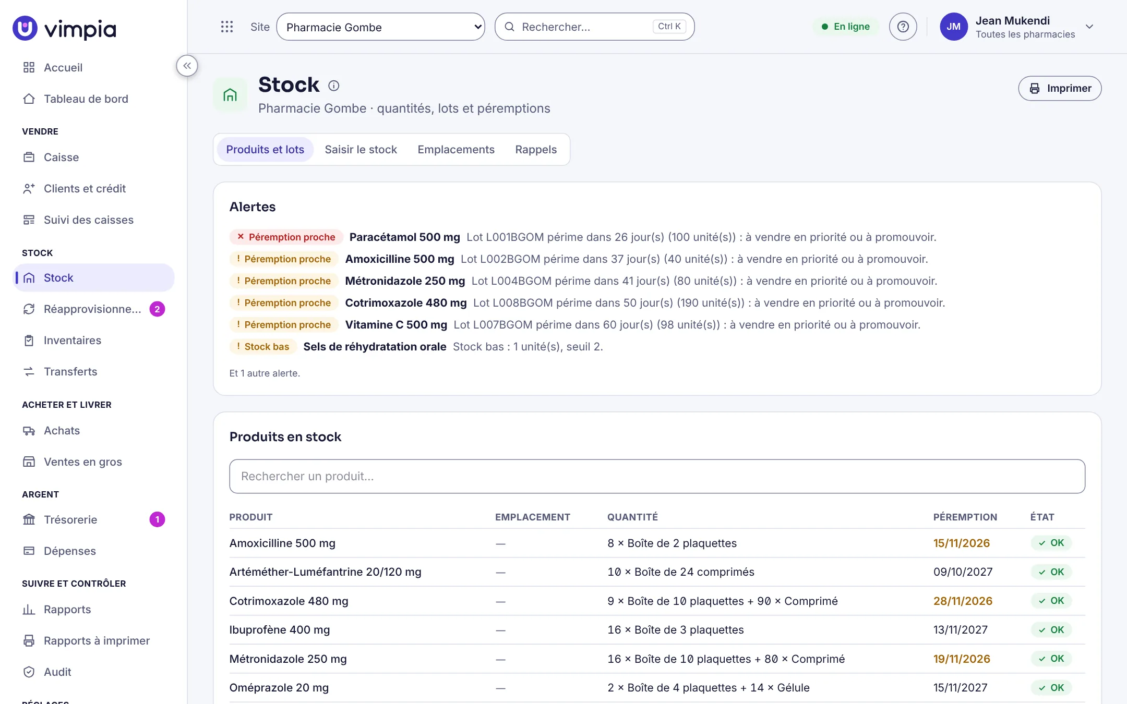Click the info icon next to Stock title
This screenshot has width=1127, height=704.
point(334,86)
